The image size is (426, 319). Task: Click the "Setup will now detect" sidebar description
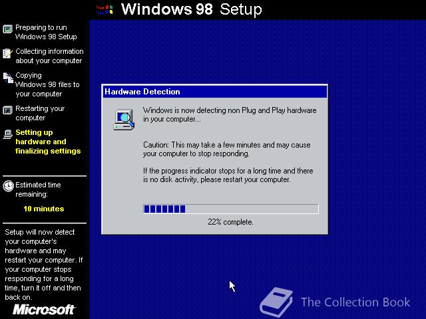coord(44,265)
